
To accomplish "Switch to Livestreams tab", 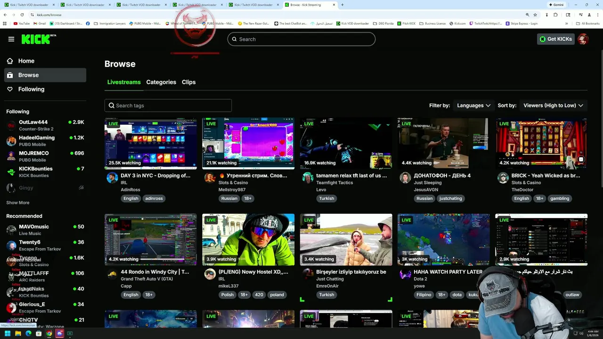I will point(124,82).
